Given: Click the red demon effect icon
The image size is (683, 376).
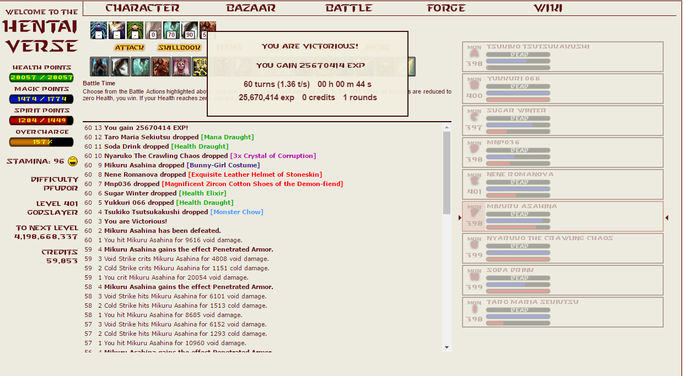Looking at the screenshot, I should (x=207, y=30).
